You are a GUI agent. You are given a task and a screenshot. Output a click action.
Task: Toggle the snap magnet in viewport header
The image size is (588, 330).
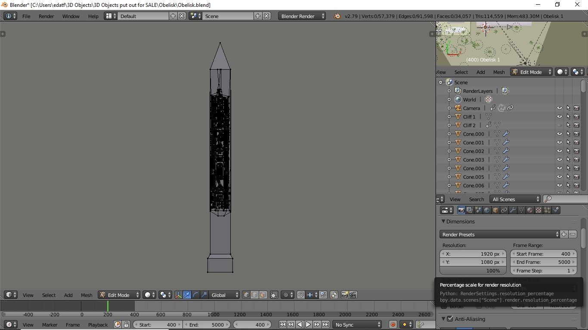point(301,295)
